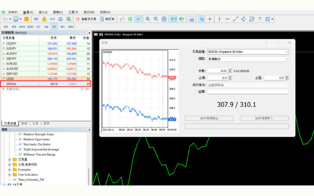Image resolution: width=314 pixels, height=196 pixels.
Task: Open the Market shopping bag icon
Action: click(44, 19)
